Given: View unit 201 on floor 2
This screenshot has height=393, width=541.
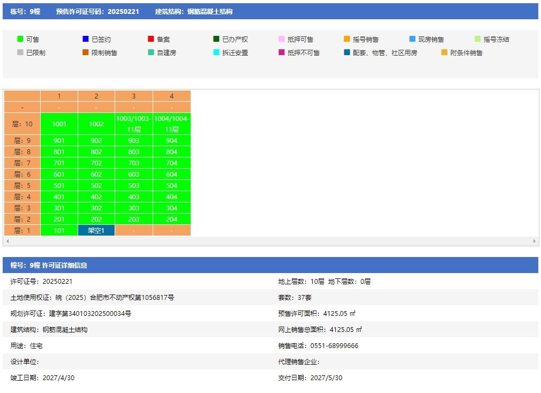Looking at the screenshot, I should tap(59, 219).
